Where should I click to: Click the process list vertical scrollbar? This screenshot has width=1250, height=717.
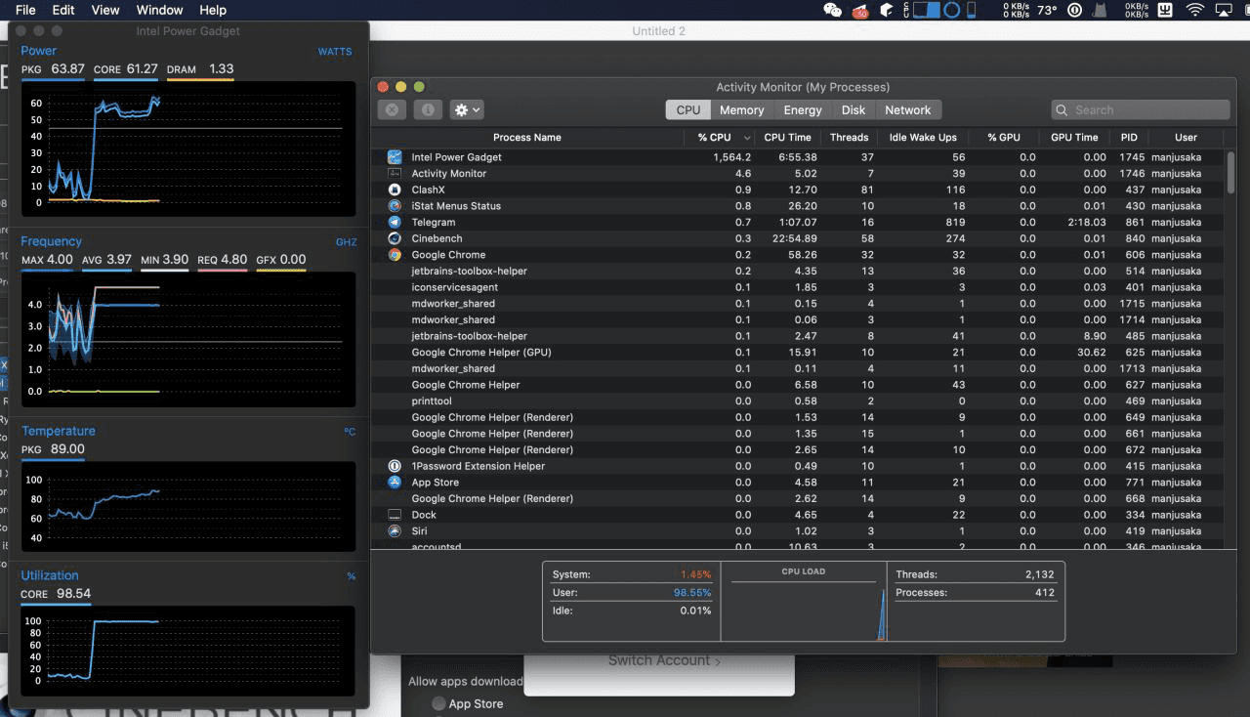[x=1230, y=173]
